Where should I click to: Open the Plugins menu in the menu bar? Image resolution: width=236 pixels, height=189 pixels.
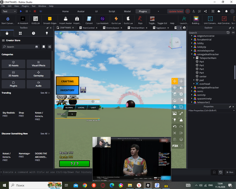25,6
